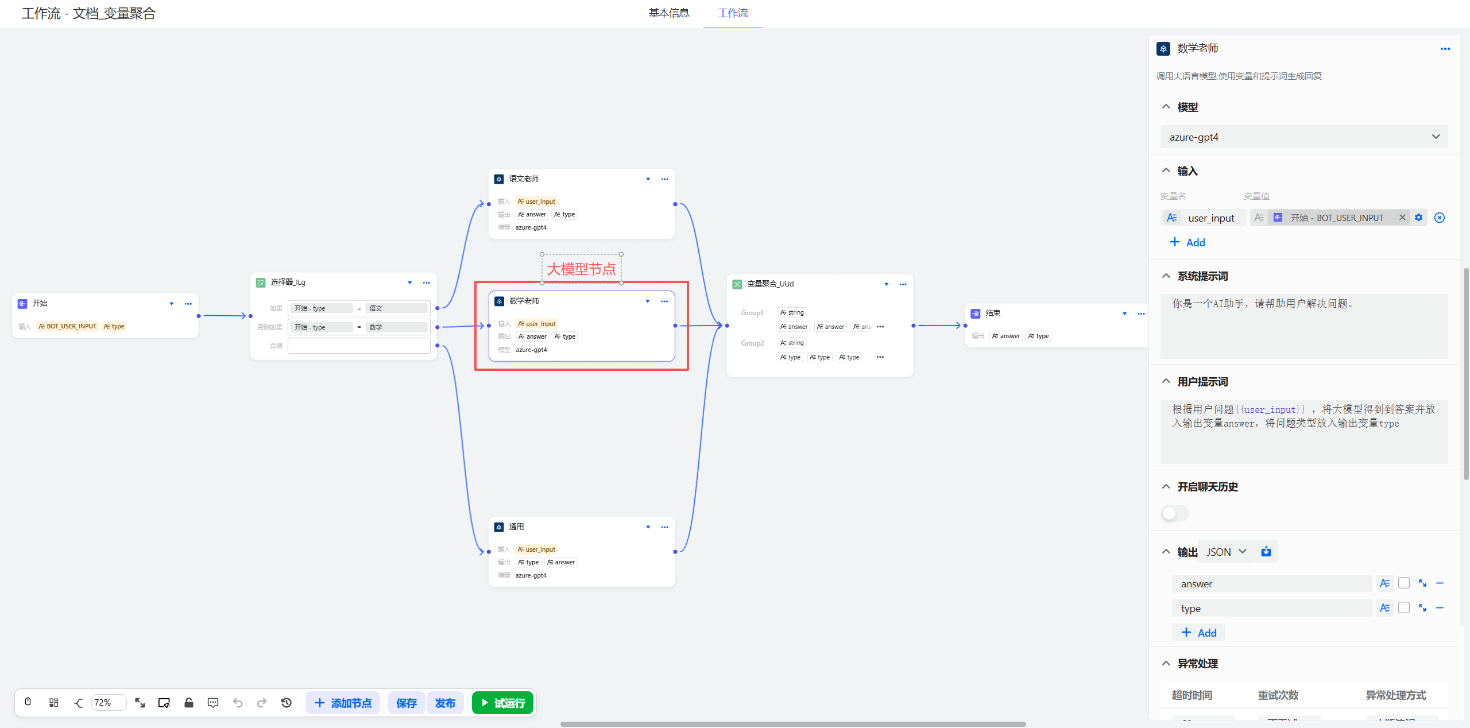
Task: Collapse the 系统提示词 section
Action: 1166,276
